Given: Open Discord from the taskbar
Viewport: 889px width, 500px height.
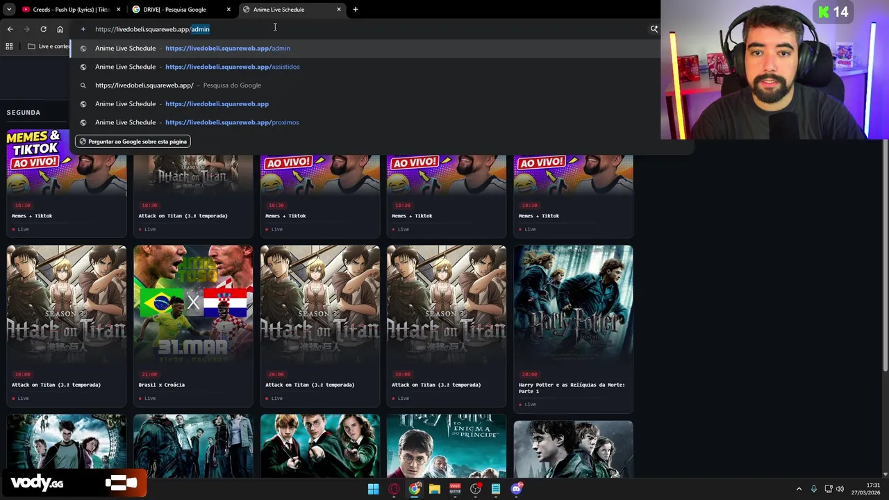Looking at the screenshot, I should tap(516, 489).
